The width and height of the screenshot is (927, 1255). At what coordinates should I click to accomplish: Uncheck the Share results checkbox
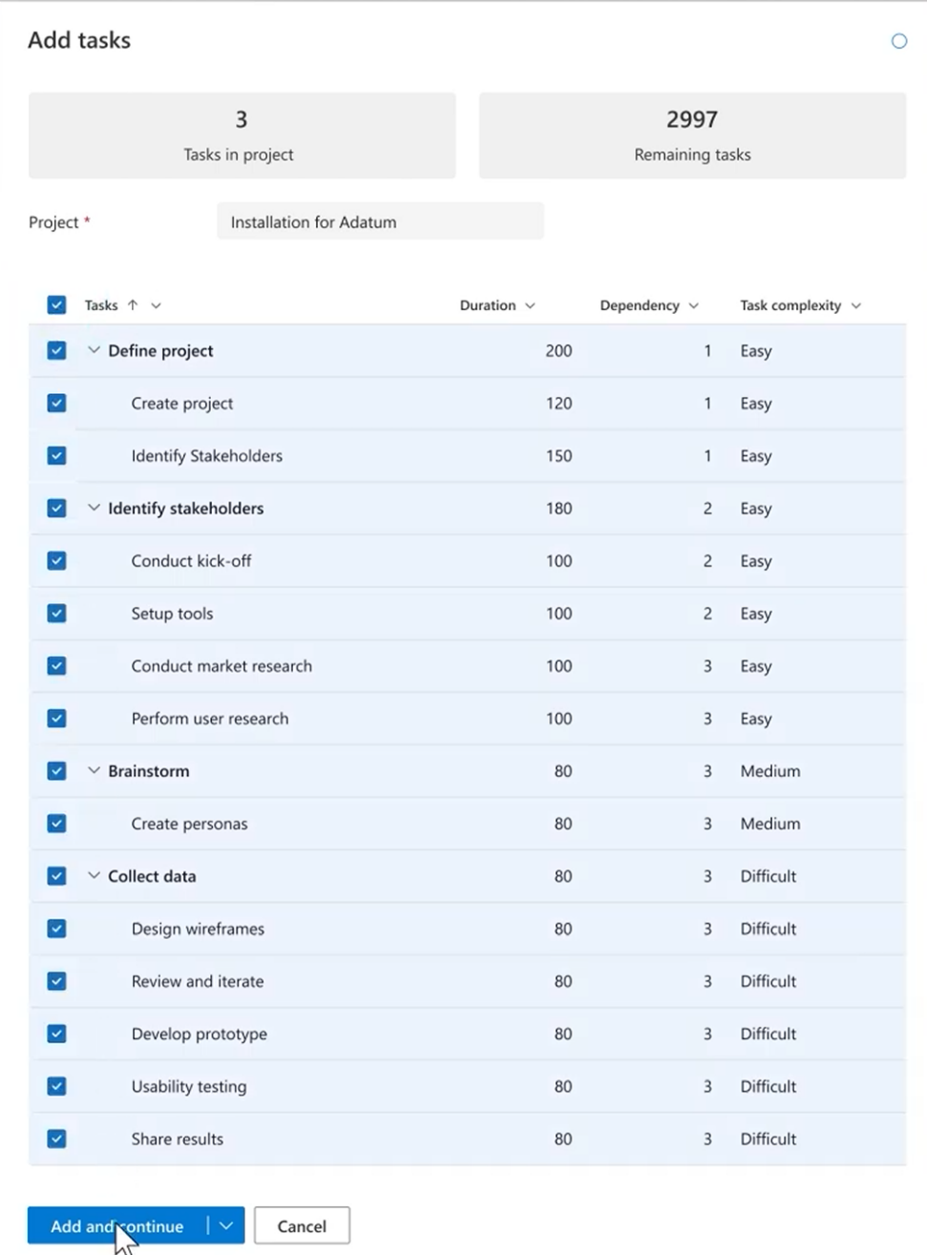(56, 1139)
